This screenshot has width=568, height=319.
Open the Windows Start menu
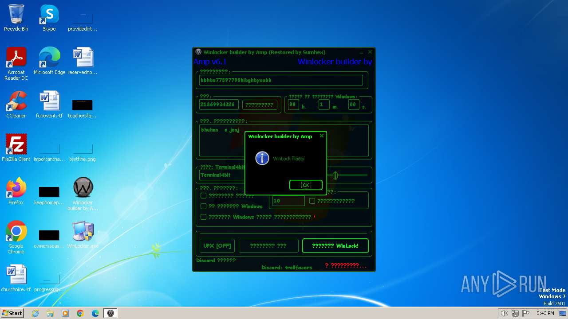pyautogui.click(x=12, y=313)
